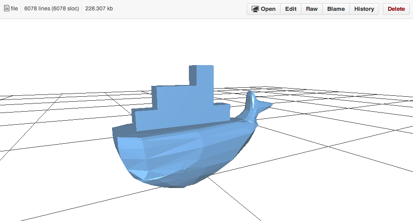Show Blame view for this file

click(336, 9)
